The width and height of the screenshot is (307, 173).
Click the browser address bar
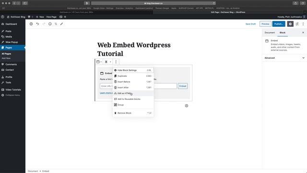pos(153,3)
